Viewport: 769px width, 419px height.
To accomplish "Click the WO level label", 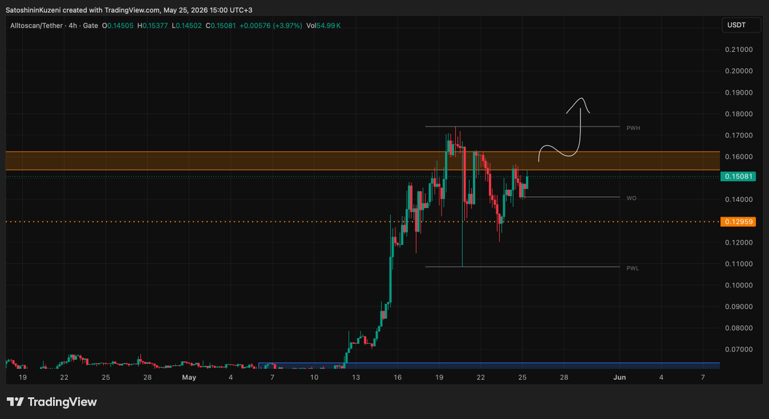I will [631, 198].
